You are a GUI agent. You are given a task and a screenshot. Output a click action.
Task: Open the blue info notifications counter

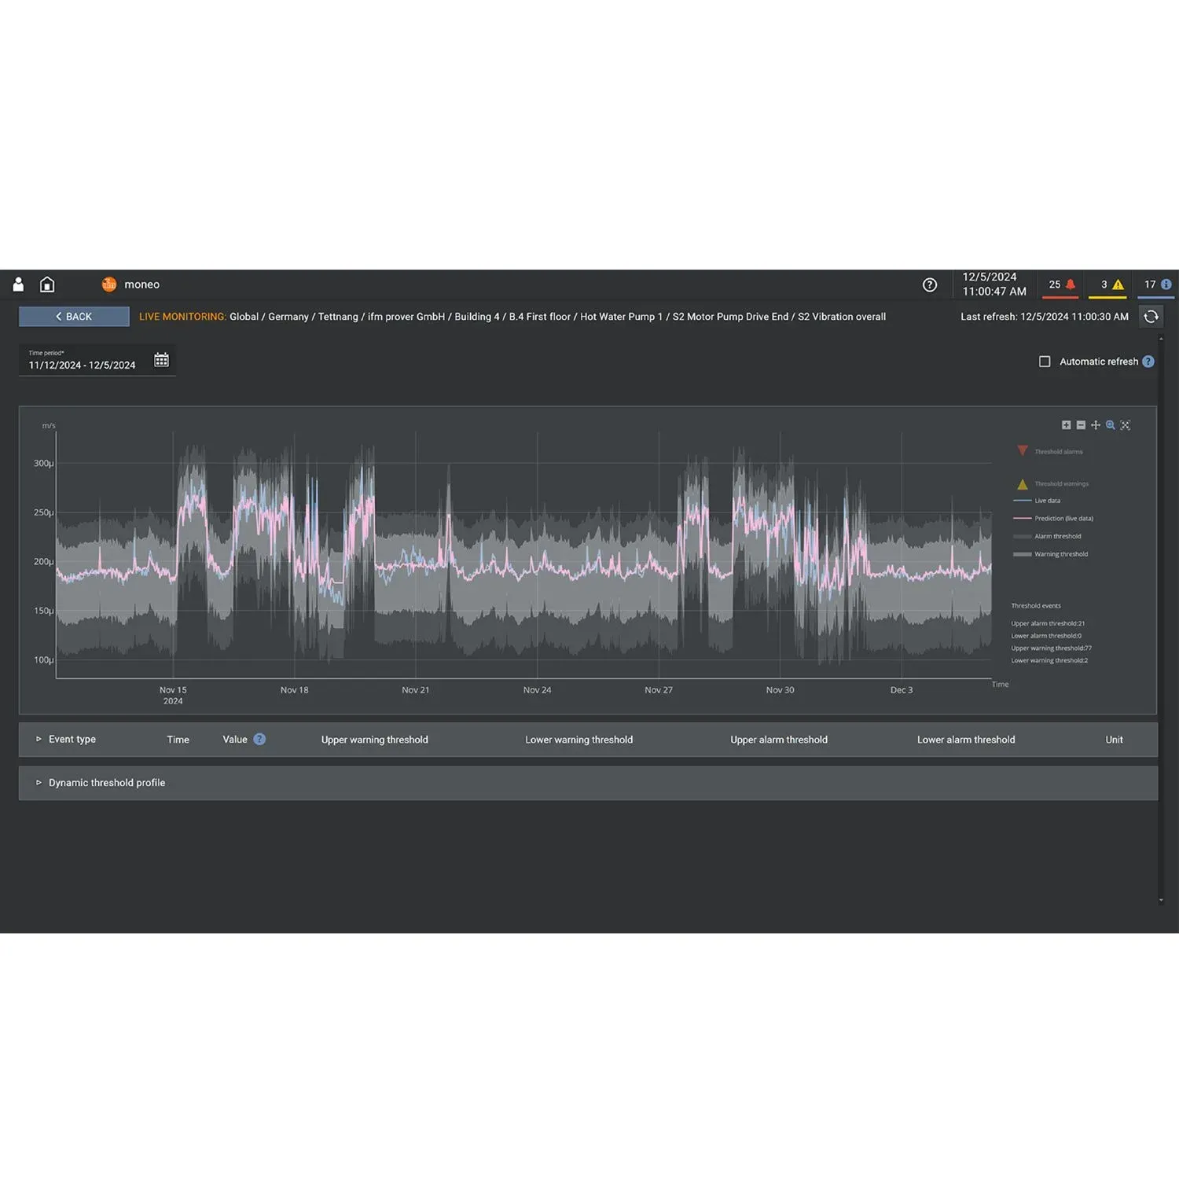point(1157,285)
